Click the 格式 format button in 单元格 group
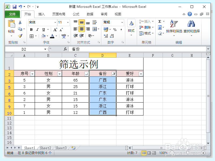 point(146,33)
